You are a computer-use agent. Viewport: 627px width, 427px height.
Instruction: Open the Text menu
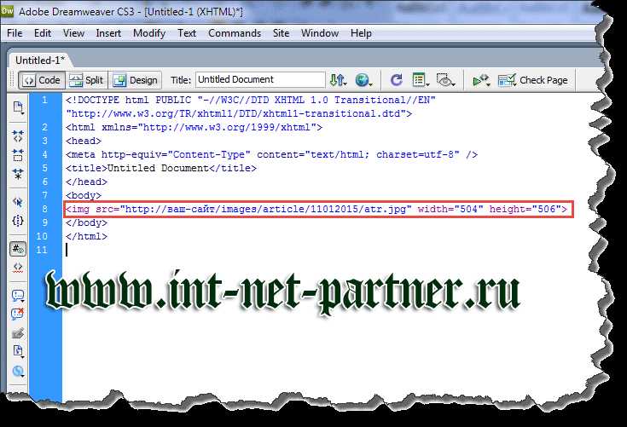tap(187, 33)
